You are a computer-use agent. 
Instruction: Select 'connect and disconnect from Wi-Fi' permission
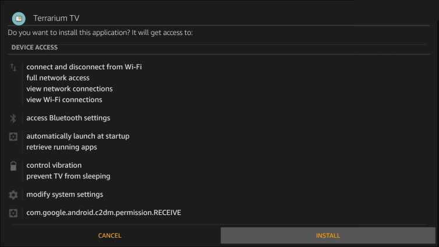(x=84, y=67)
